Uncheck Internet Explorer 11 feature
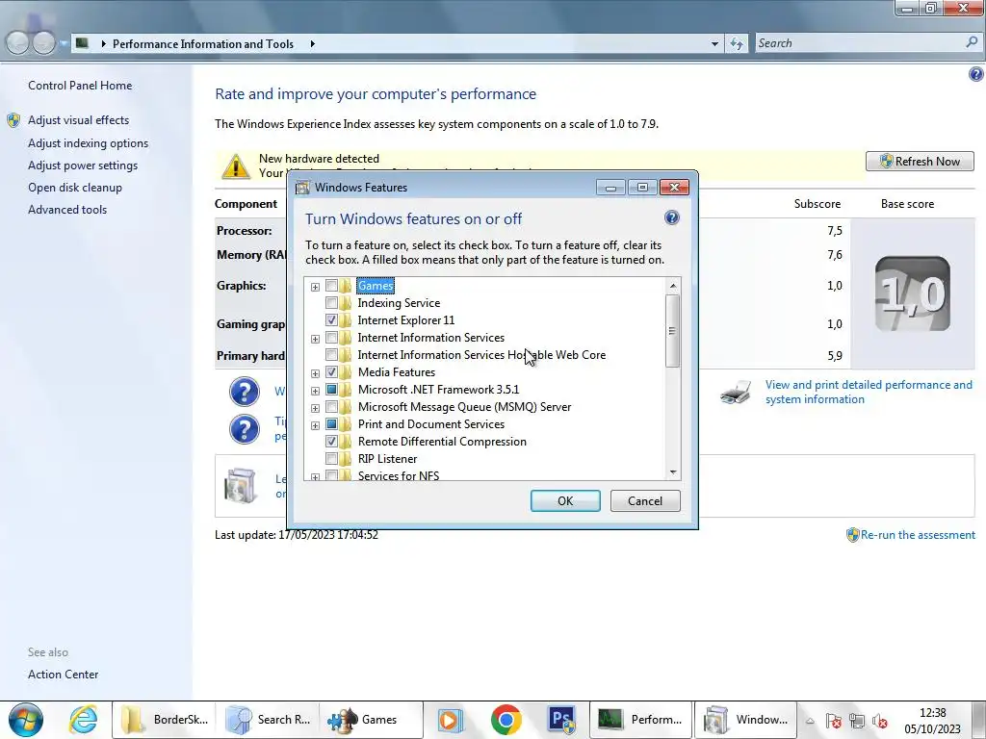The image size is (986, 739). pos(331,320)
